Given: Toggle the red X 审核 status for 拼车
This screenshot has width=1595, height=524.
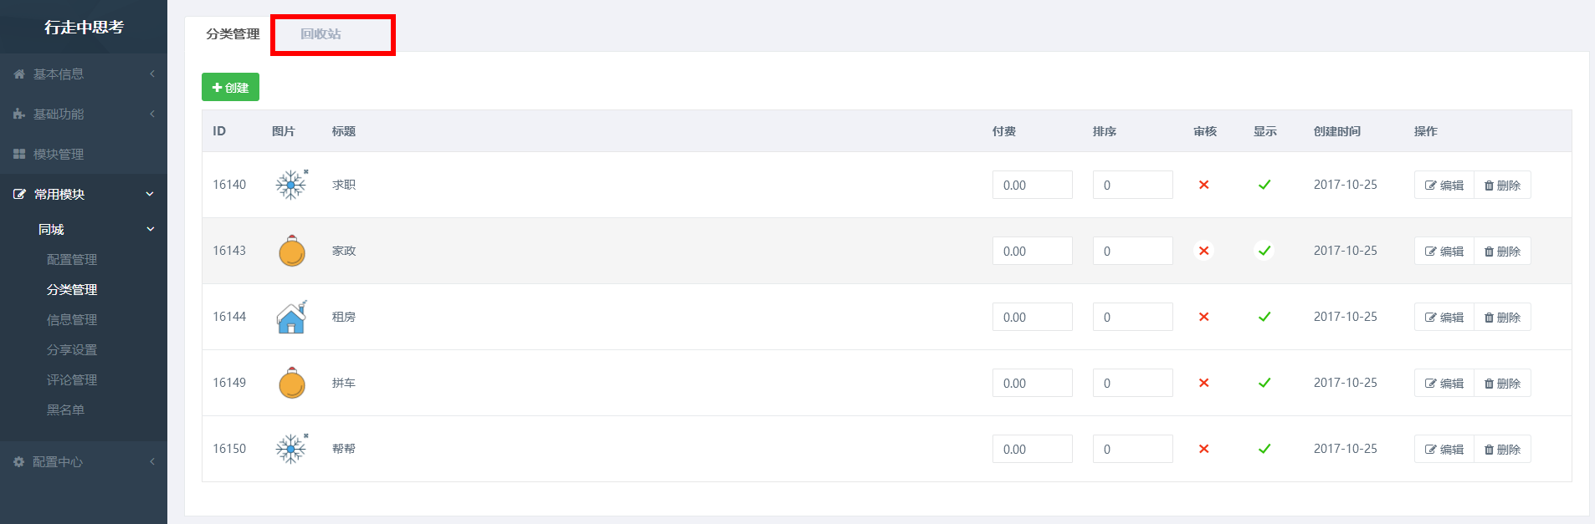Looking at the screenshot, I should pos(1203,383).
